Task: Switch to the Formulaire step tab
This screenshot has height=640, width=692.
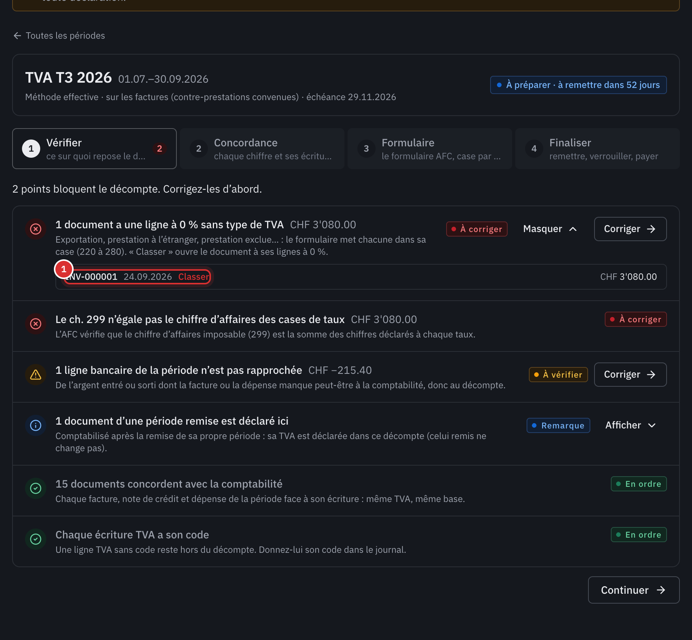Action: (430, 149)
